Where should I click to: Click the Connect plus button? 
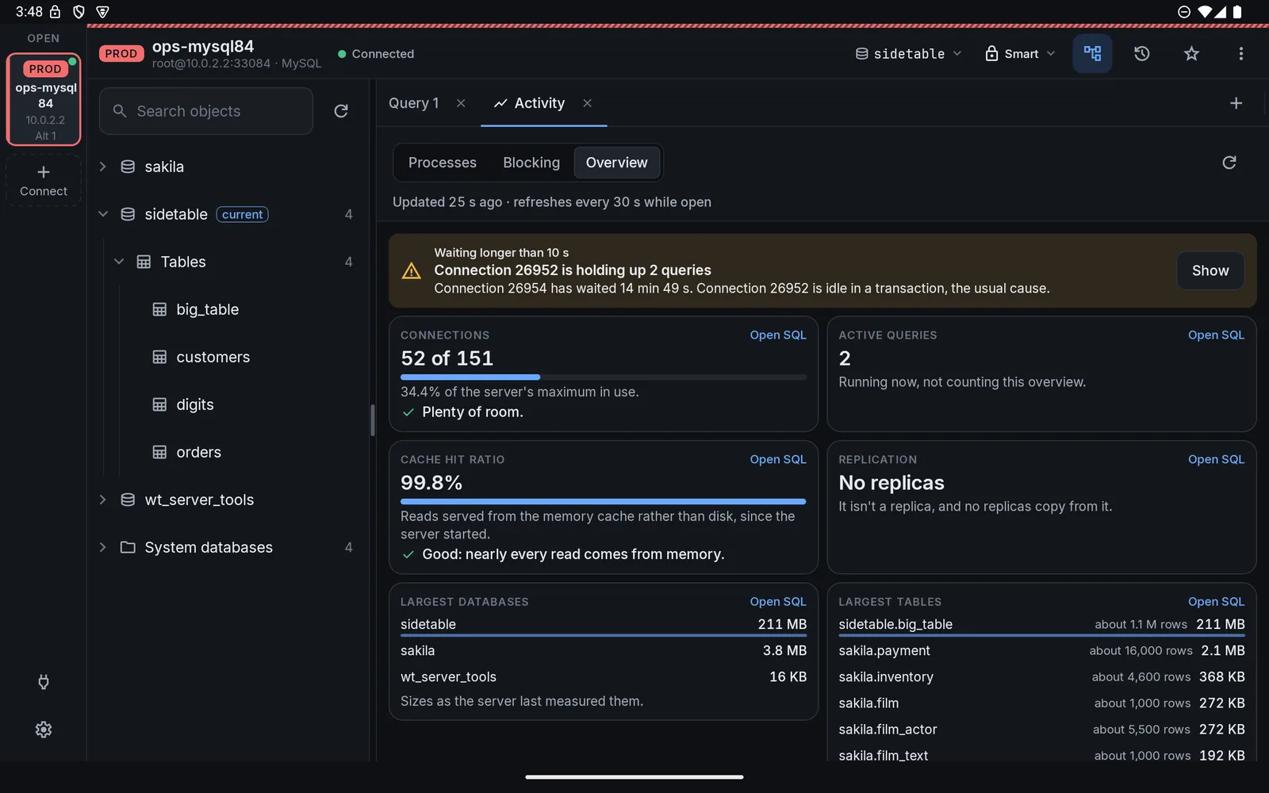coord(44,181)
